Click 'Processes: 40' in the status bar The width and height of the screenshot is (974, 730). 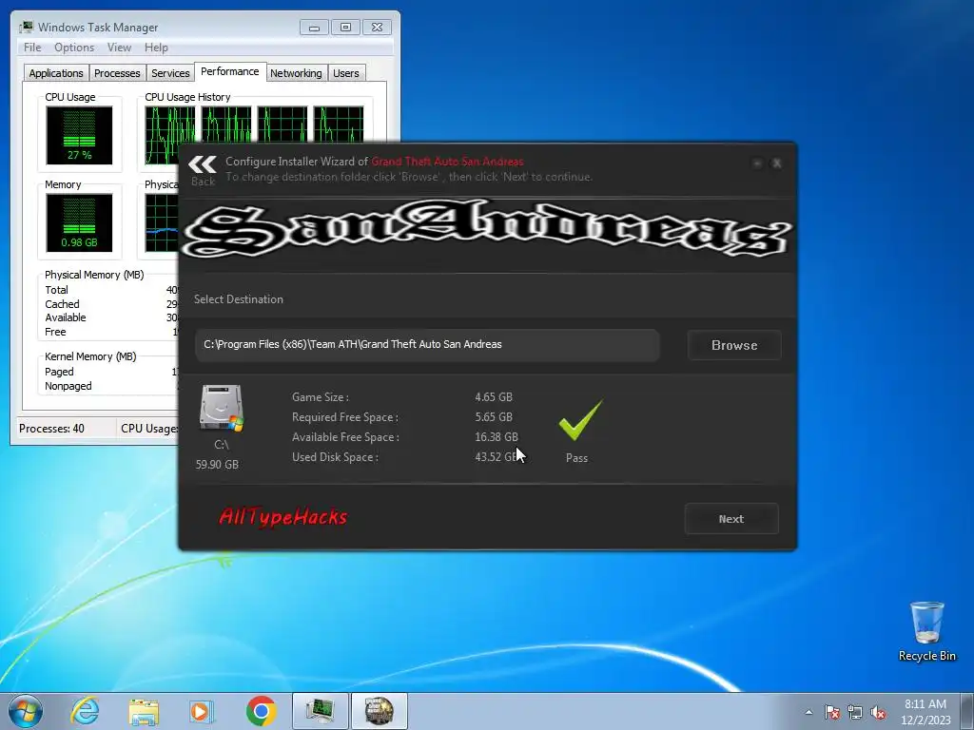51,429
